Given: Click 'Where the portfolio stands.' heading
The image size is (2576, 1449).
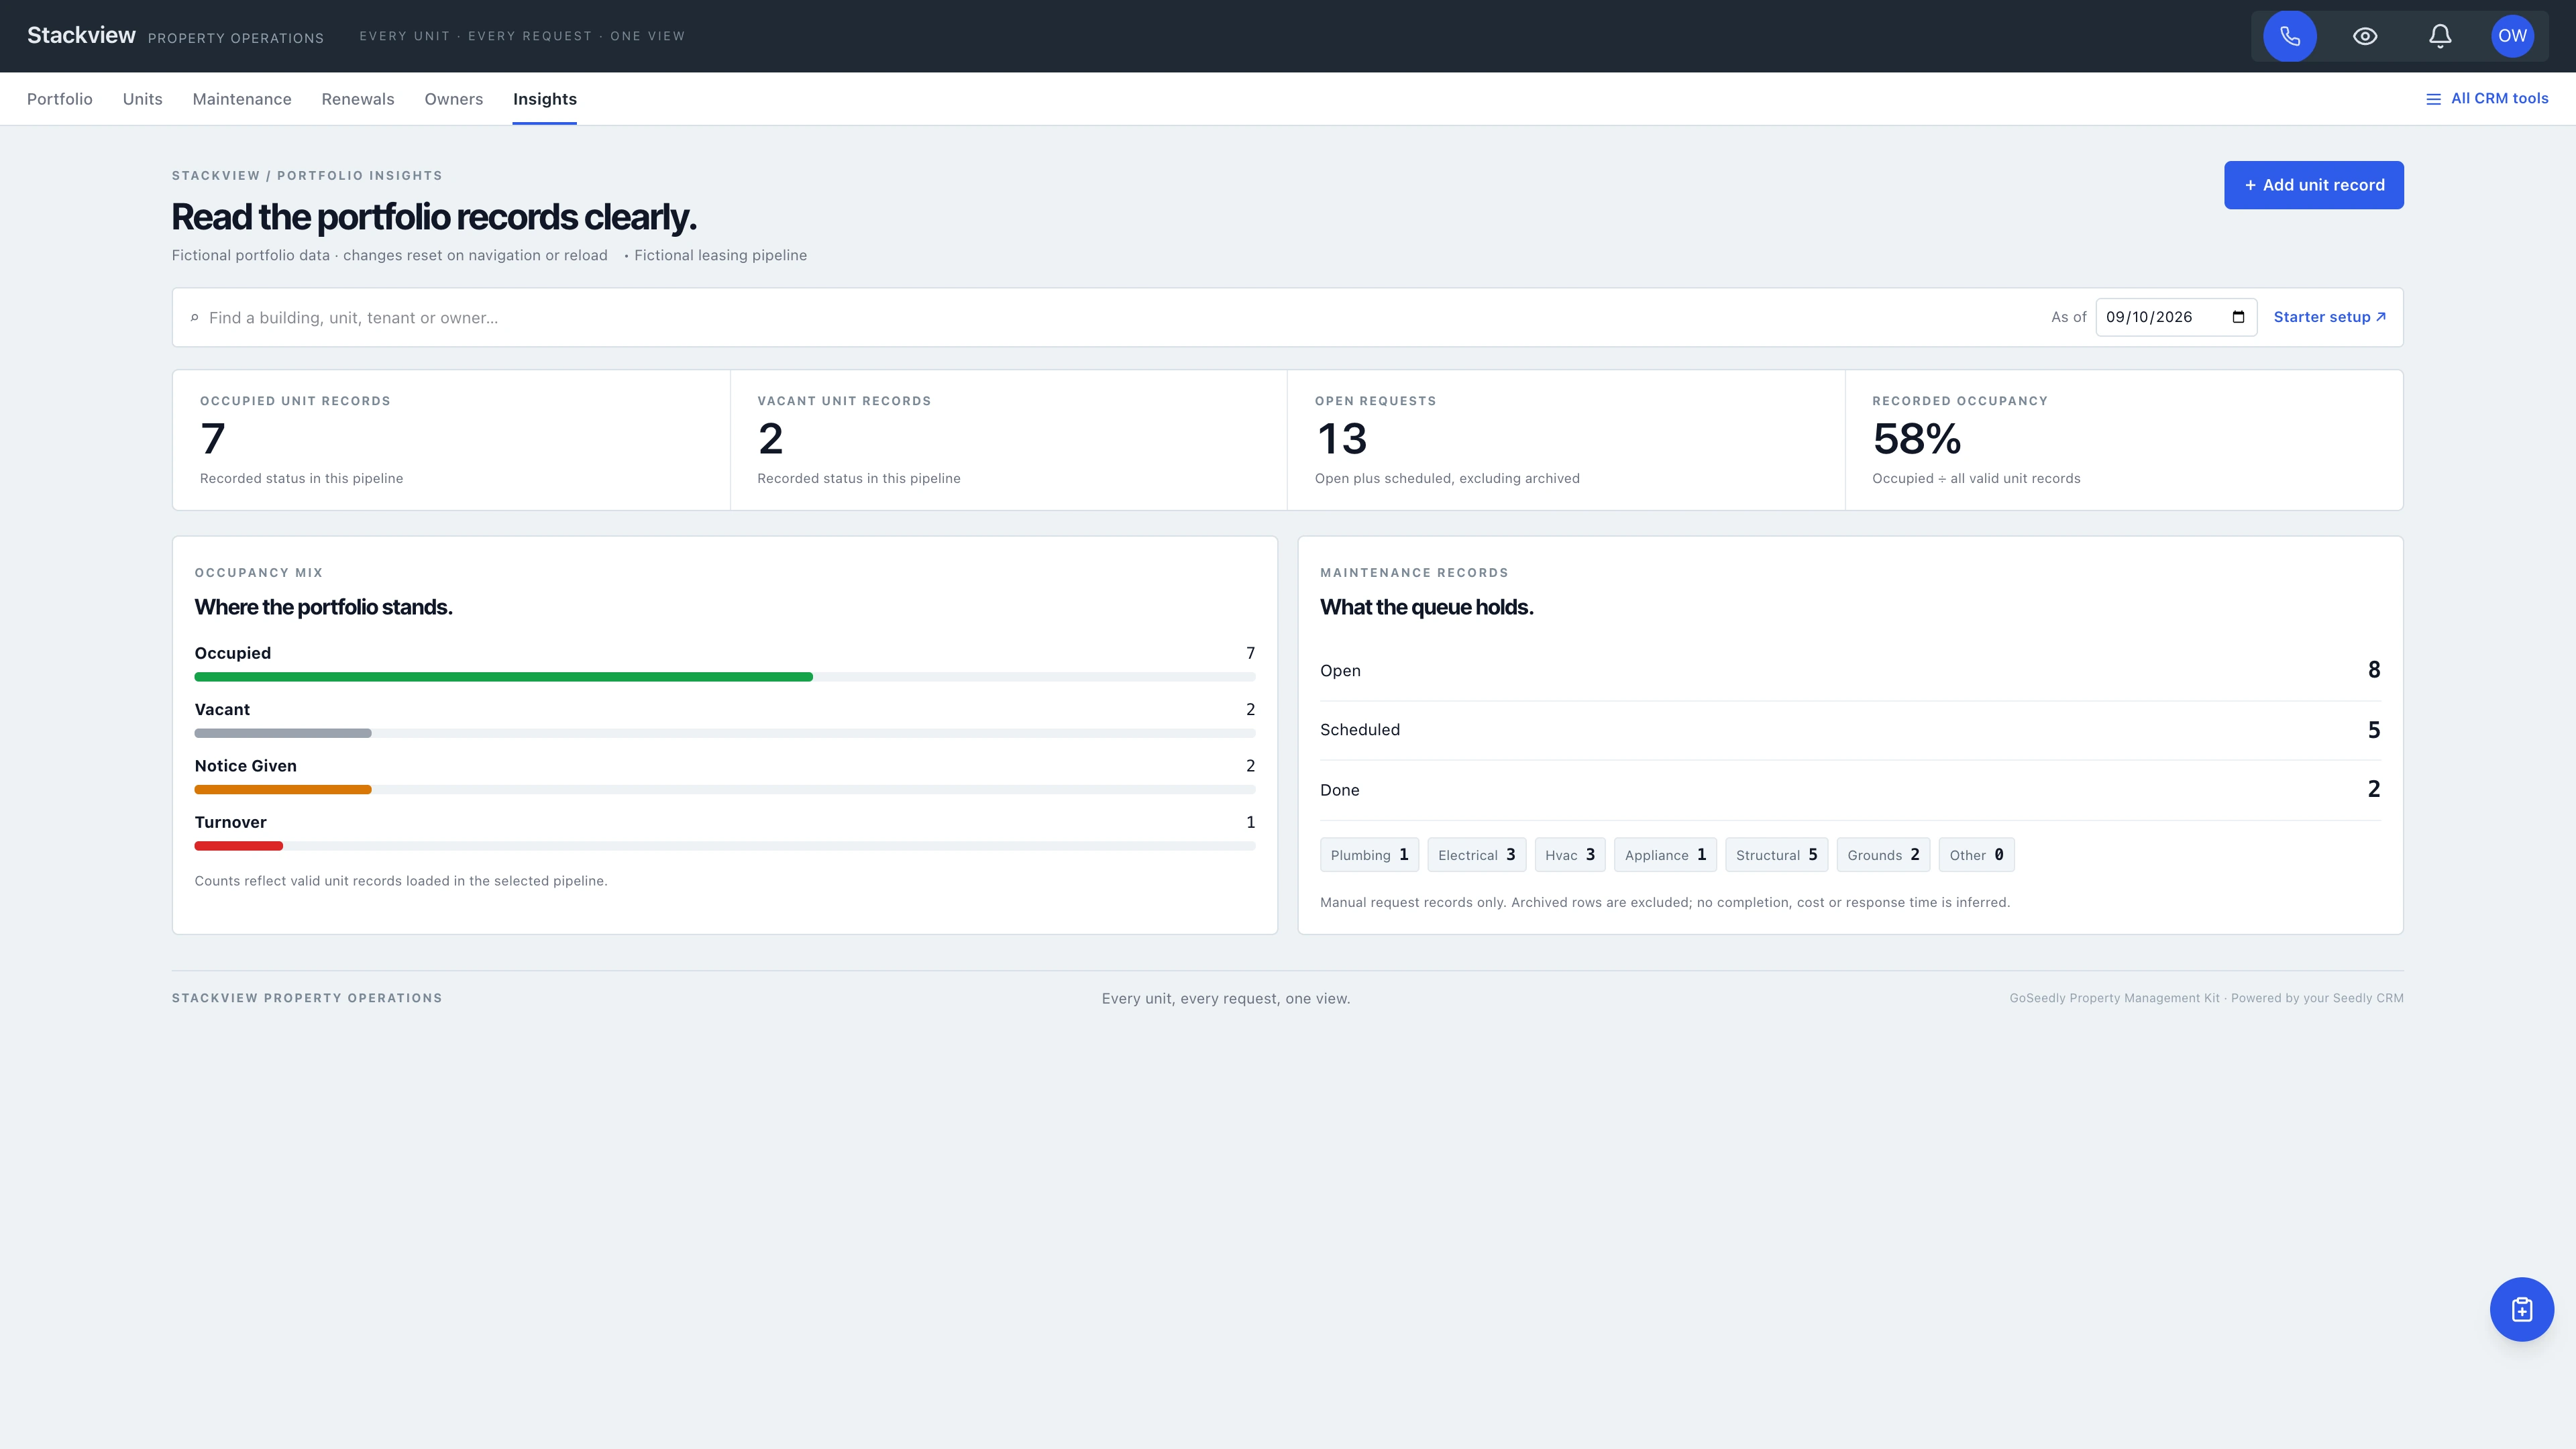Looking at the screenshot, I should 323,607.
